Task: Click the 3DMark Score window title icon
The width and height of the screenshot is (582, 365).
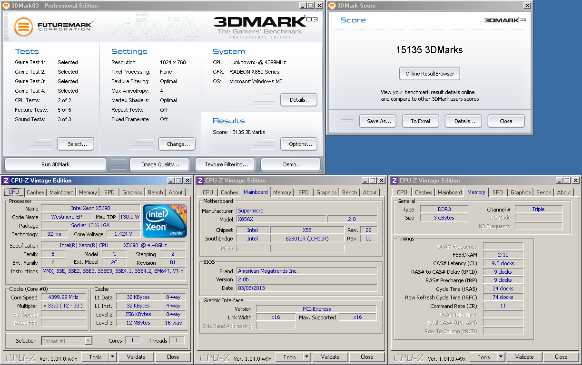Action: click(x=331, y=6)
